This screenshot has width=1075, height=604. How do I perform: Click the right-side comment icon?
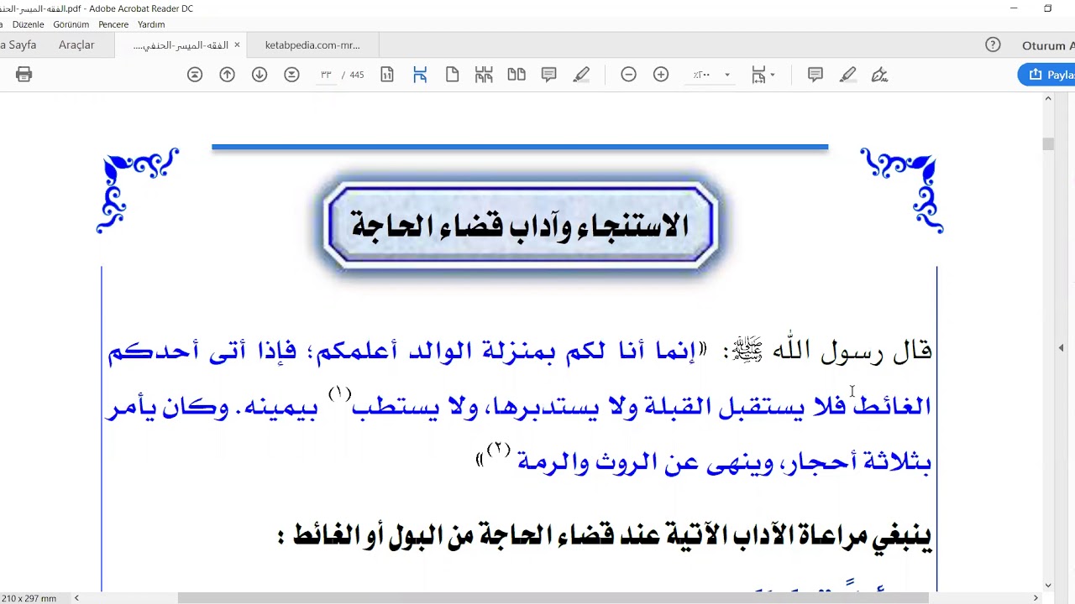(815, 75)
